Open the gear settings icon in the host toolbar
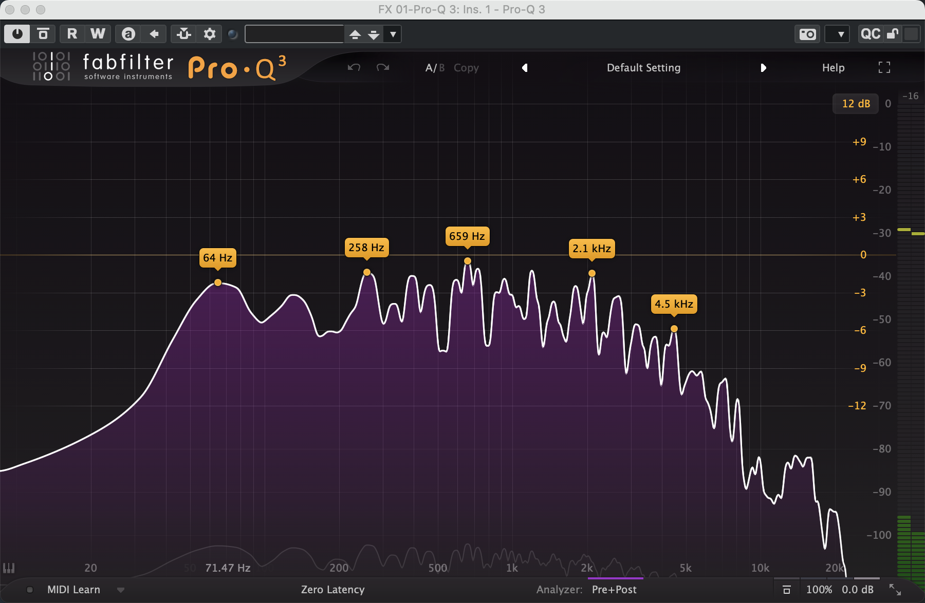This screenshot has height=603, width=925. click(x=209, y=34)
